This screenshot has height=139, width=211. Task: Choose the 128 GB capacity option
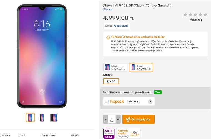(111, 81)
